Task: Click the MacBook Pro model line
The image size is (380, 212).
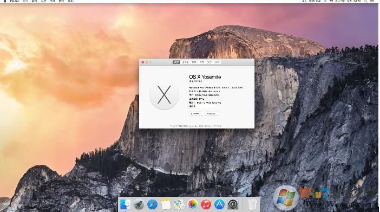Action: pyautogui.click(x=216, y=87)
